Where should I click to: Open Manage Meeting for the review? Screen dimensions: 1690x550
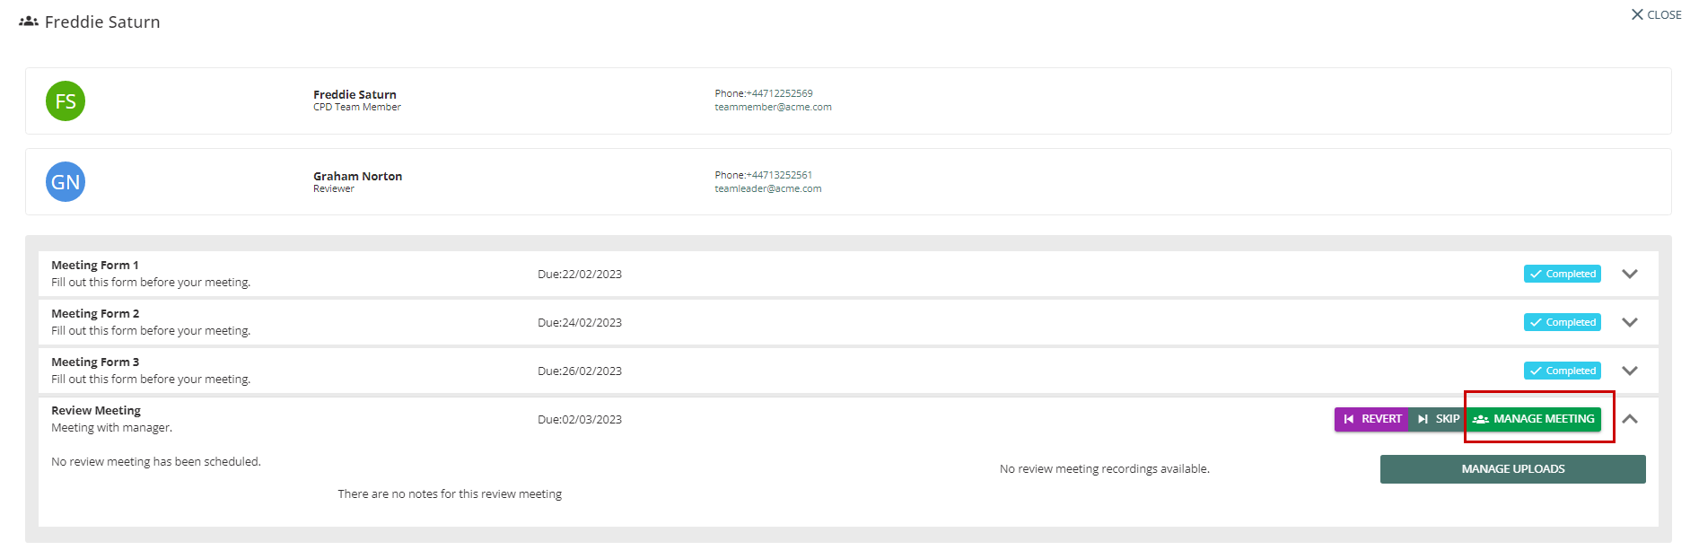coord(1535,419)
